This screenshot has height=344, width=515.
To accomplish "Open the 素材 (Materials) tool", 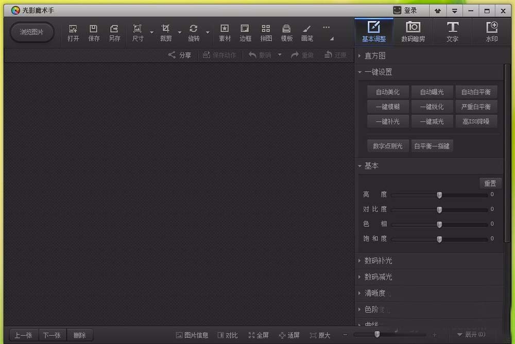I will (x=225, y=32).
